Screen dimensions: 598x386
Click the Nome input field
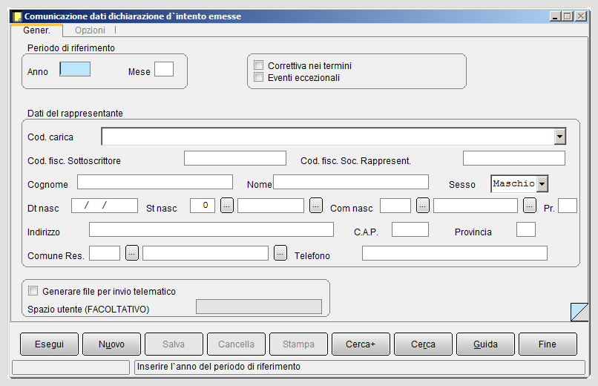click(x=351, y=182)
